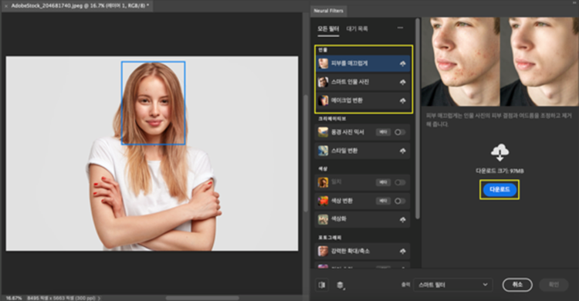This screenshot has width=579, height=301.
Task: Click the 크리에이티브 section heading
Action: [x=332, y=119]
